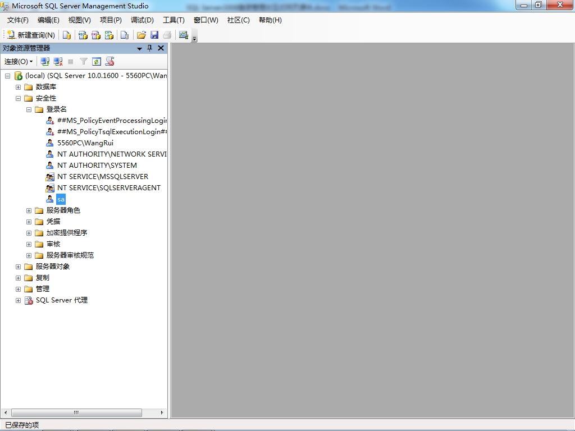Click the 登录名 folder label
The image size is (575, 431).
(x=57, y=109)
